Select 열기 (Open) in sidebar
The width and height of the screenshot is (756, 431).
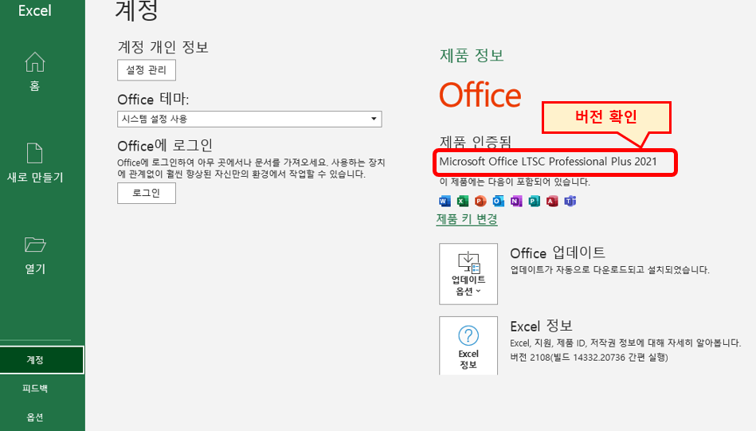pos(34,255)
